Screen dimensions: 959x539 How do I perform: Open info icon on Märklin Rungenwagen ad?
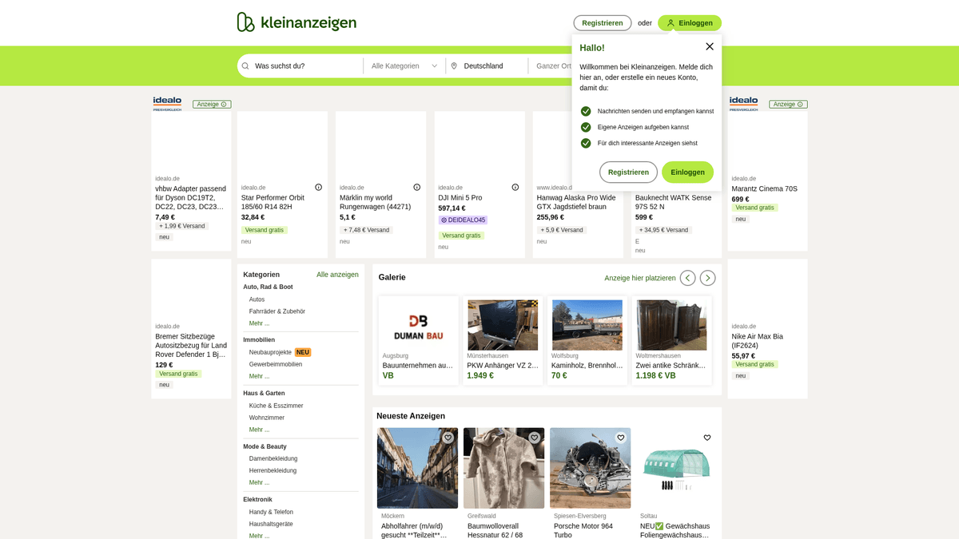pos(416,188)
